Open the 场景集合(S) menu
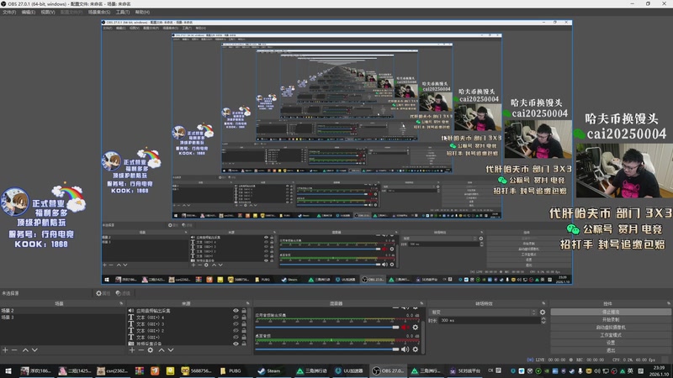This screenshot has width=673, height=378. click(99, 12)
